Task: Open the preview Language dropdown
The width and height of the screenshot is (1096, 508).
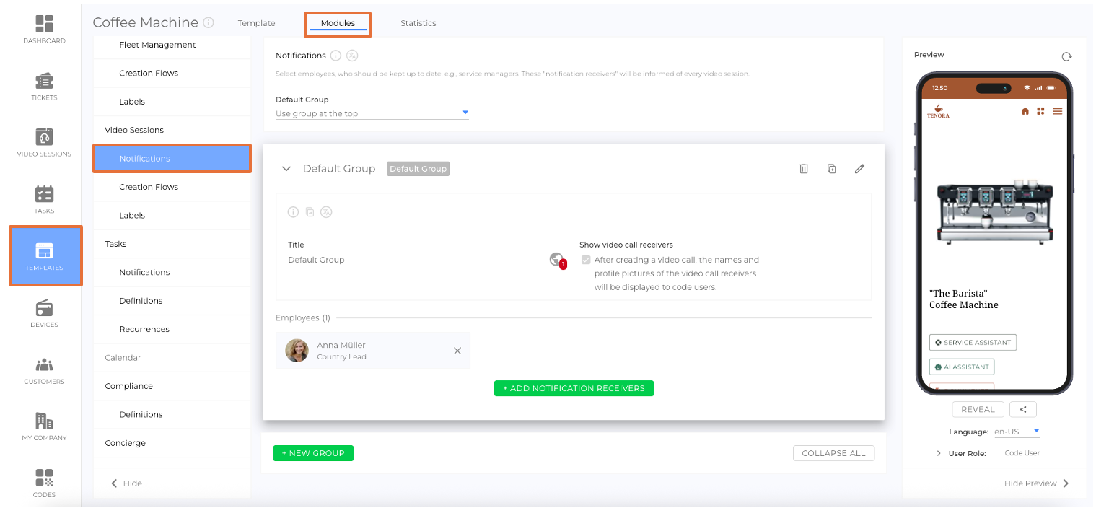Action: point(1016,432)
